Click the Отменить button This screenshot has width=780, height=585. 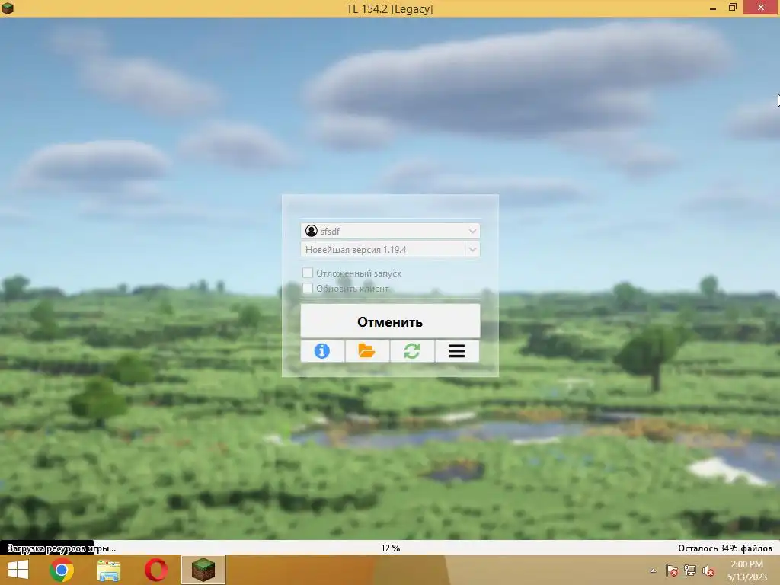pos(391,321)
